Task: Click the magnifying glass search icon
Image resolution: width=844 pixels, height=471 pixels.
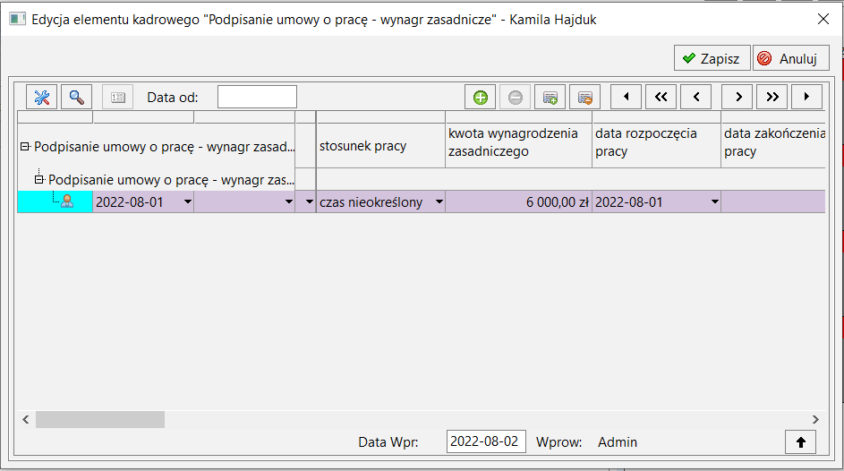Action: point(76,98)
